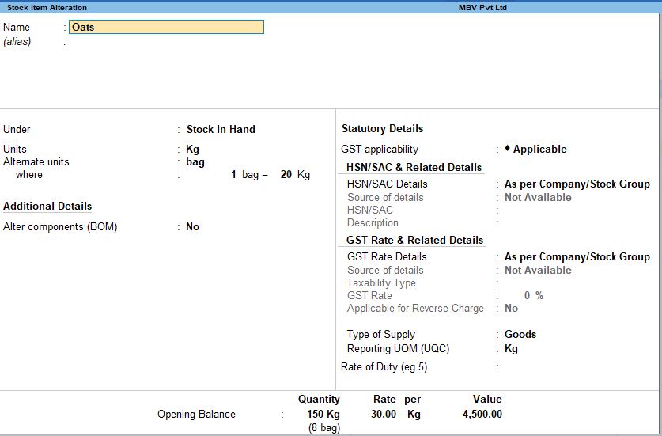Select Type of Supply Goods value

[x=520, y=334]
